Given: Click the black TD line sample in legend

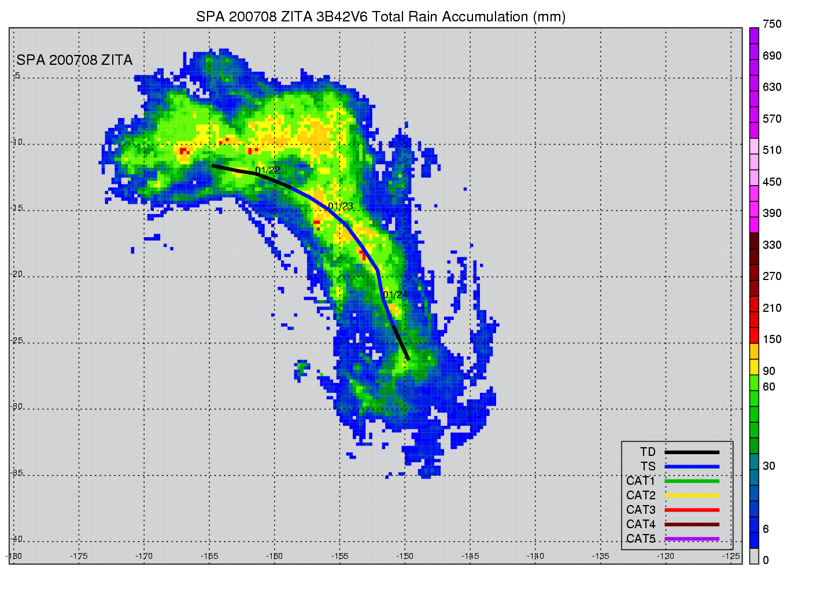Looking at the screenshot, I should point(692,452).
